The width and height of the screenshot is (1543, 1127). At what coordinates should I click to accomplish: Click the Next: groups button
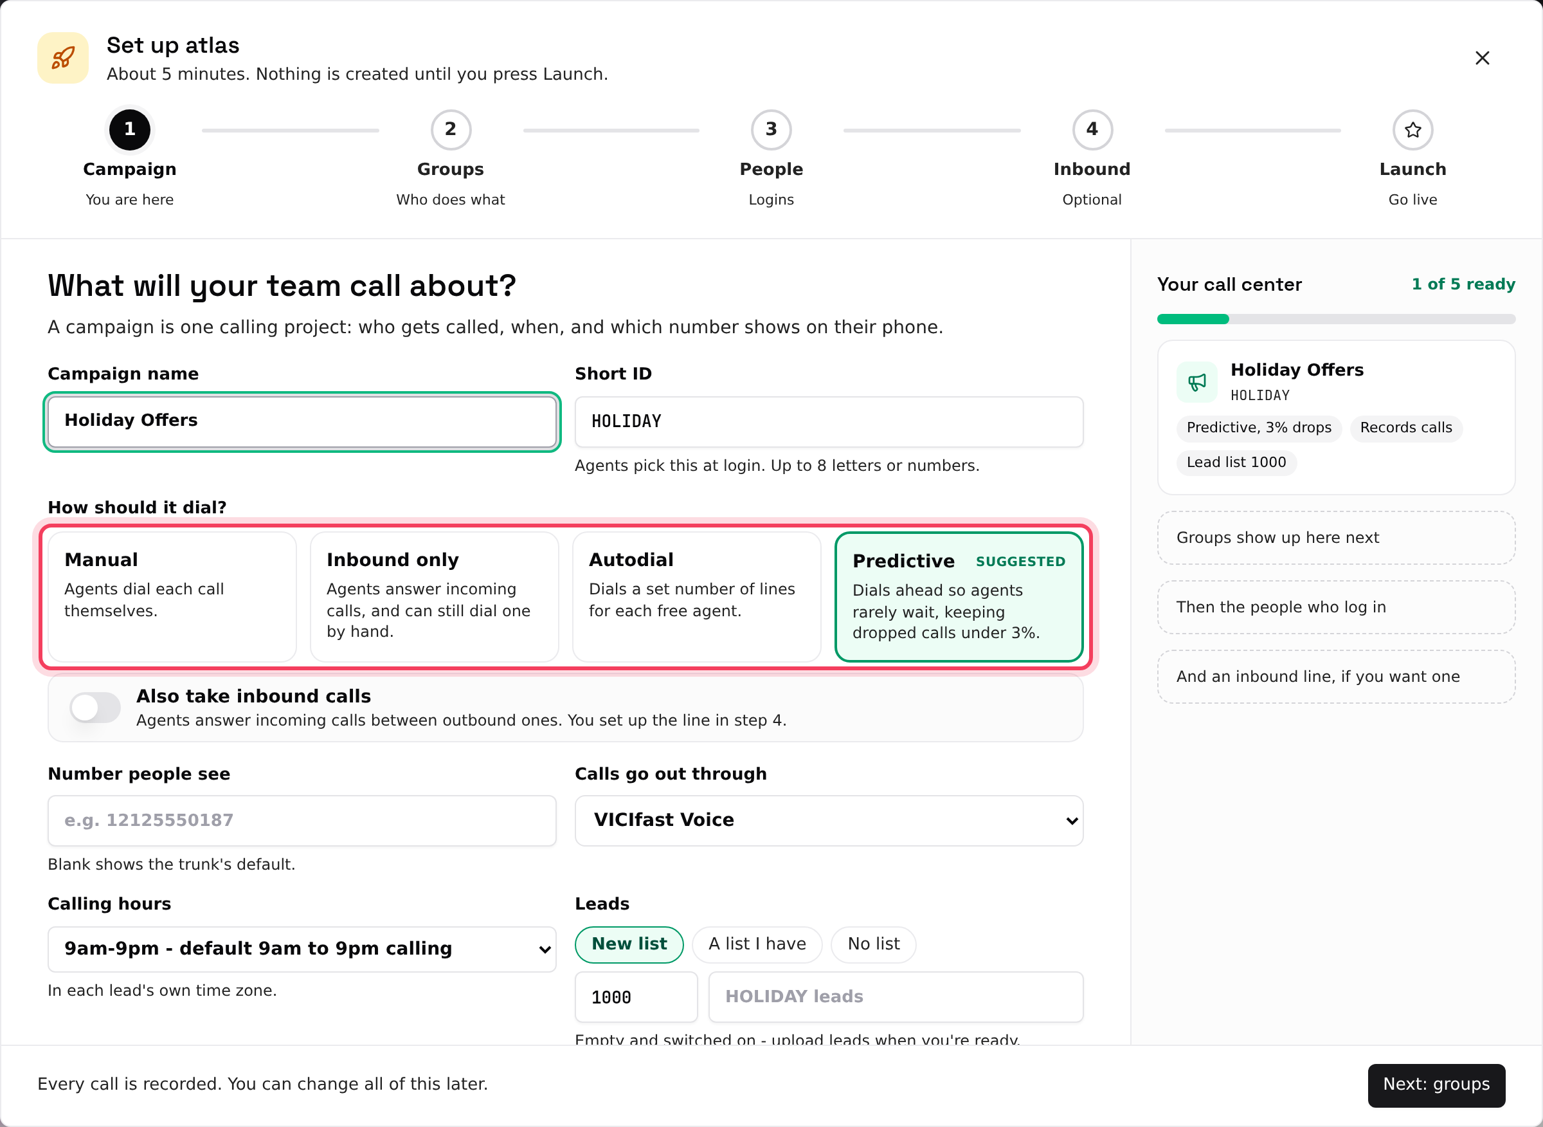1436,1085
